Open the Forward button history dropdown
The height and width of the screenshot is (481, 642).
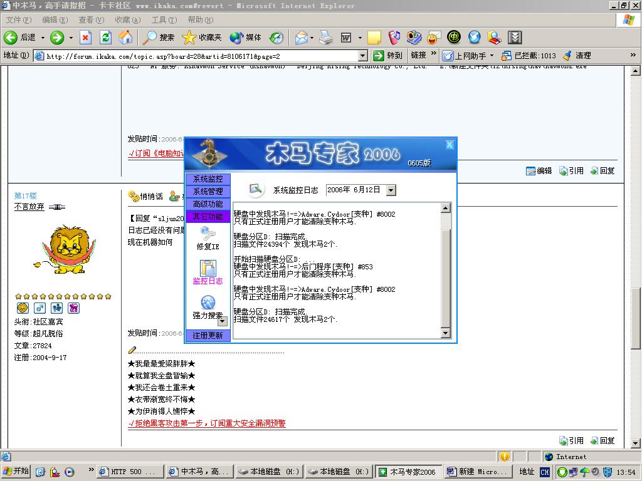[71, 38]
